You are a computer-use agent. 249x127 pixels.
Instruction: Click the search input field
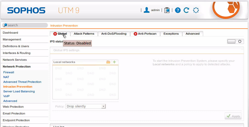coord(25,25)
